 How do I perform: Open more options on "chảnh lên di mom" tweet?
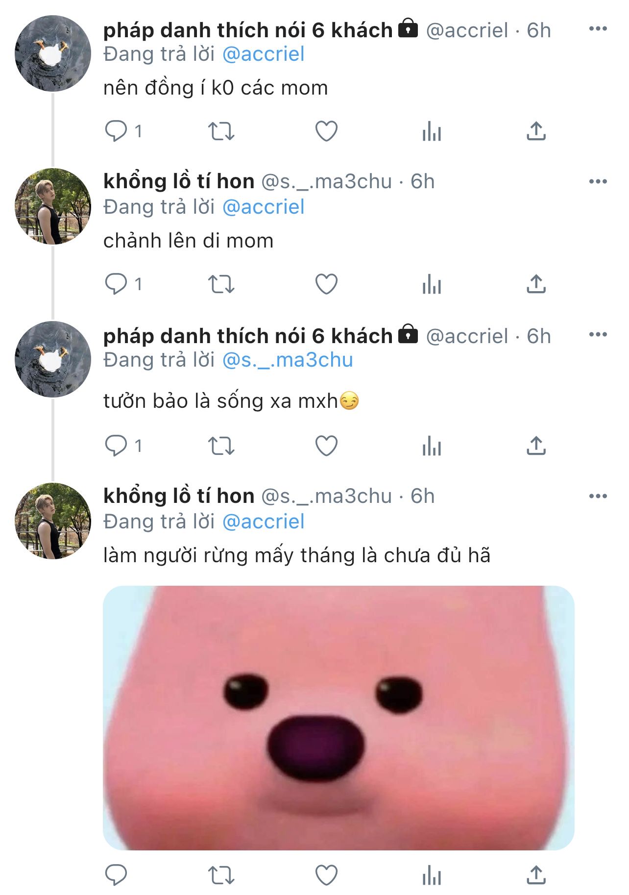[x=598, y=181]
